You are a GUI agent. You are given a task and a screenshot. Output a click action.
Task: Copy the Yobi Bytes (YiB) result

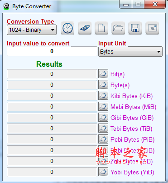click(x=103, y=172)
